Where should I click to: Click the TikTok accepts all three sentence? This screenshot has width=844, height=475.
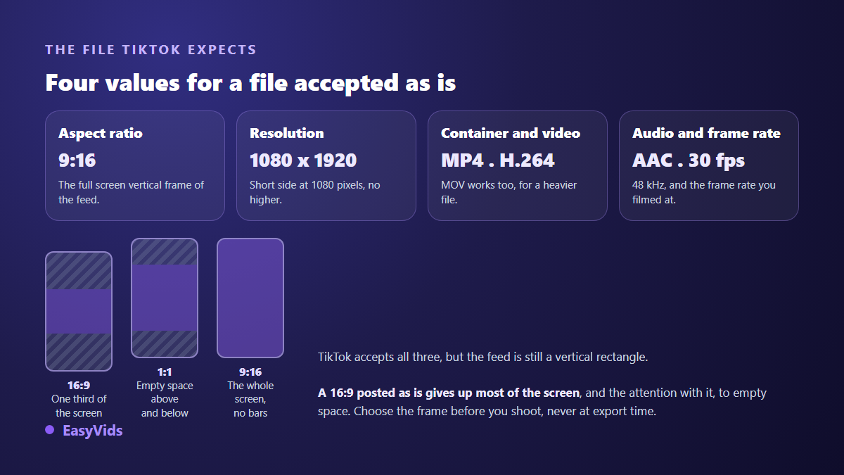point(482,357)
